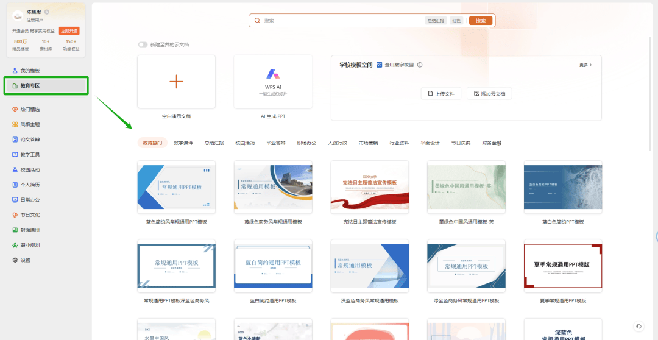Switch to the 市场营销 tab

pos(369,143)
